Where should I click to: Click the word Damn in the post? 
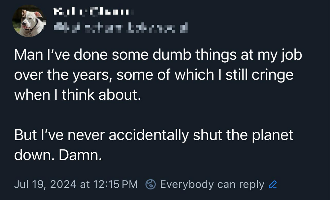pyautogui.click(x=81, y=154)
